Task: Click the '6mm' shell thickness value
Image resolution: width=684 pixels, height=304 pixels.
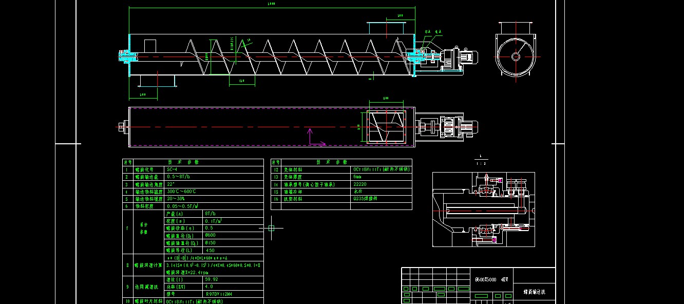Action: (x=357, y=176)
